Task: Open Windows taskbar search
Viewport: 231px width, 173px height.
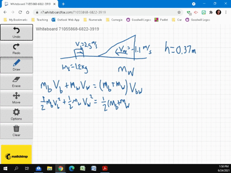Action: (x=16, y=169)
